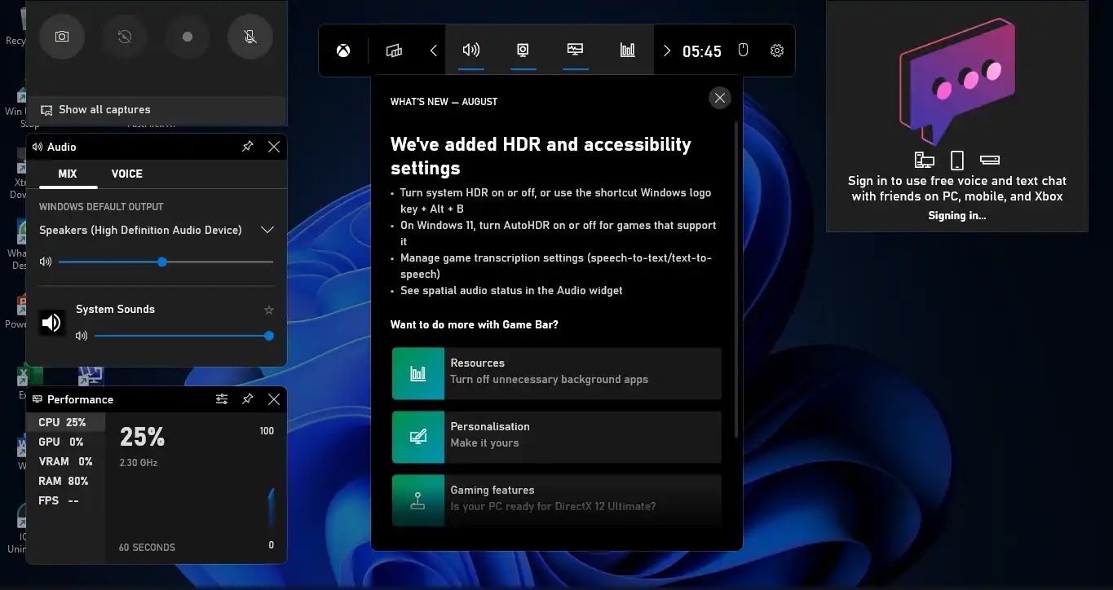The image size is (1113, 590).
Task: Select the GPU 0% metric
Action: tap(66, 442)
